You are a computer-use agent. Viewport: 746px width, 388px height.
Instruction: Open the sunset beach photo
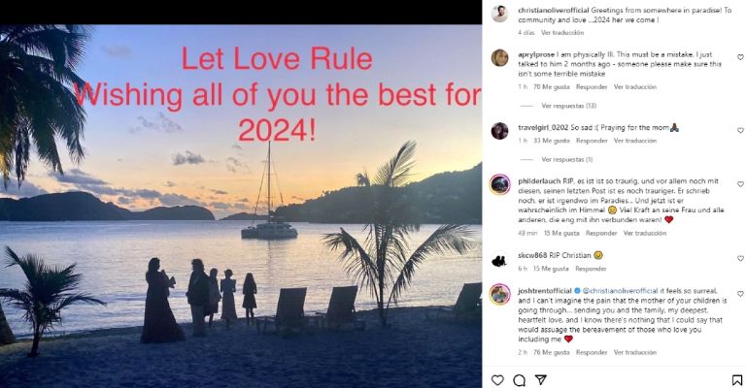click(x=241, y=206)
